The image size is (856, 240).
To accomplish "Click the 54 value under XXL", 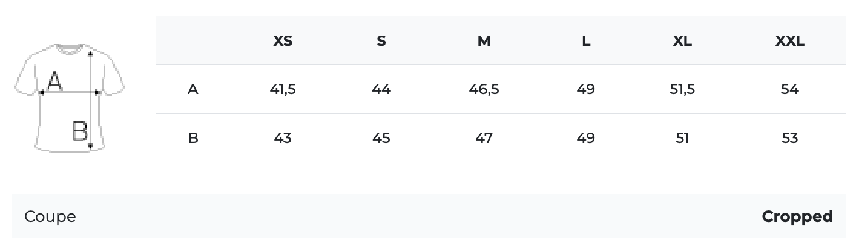I will coord(789,89).
